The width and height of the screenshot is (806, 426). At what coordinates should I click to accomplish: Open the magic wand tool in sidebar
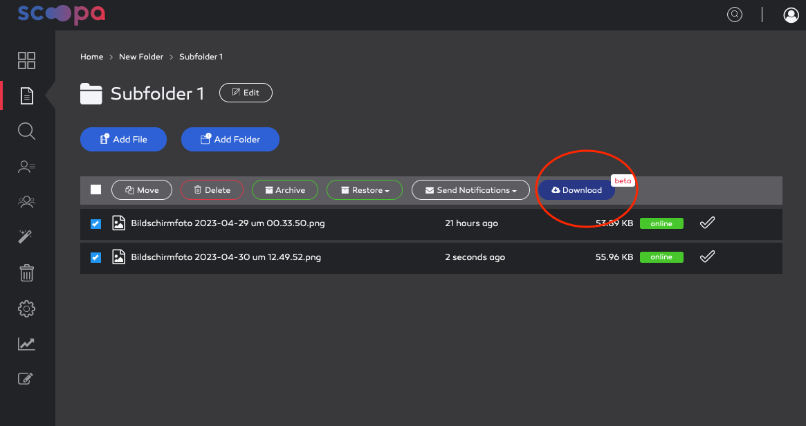click(x=25, y=237)
